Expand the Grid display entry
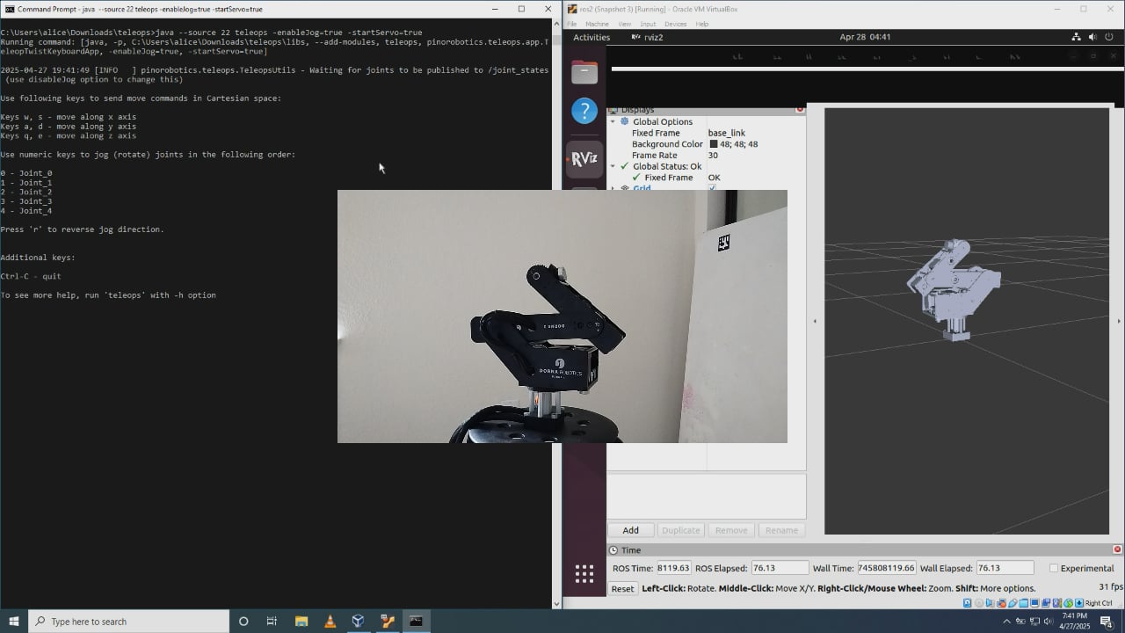Viewport: 1125px width, 633px height. [x=613, y=188]
